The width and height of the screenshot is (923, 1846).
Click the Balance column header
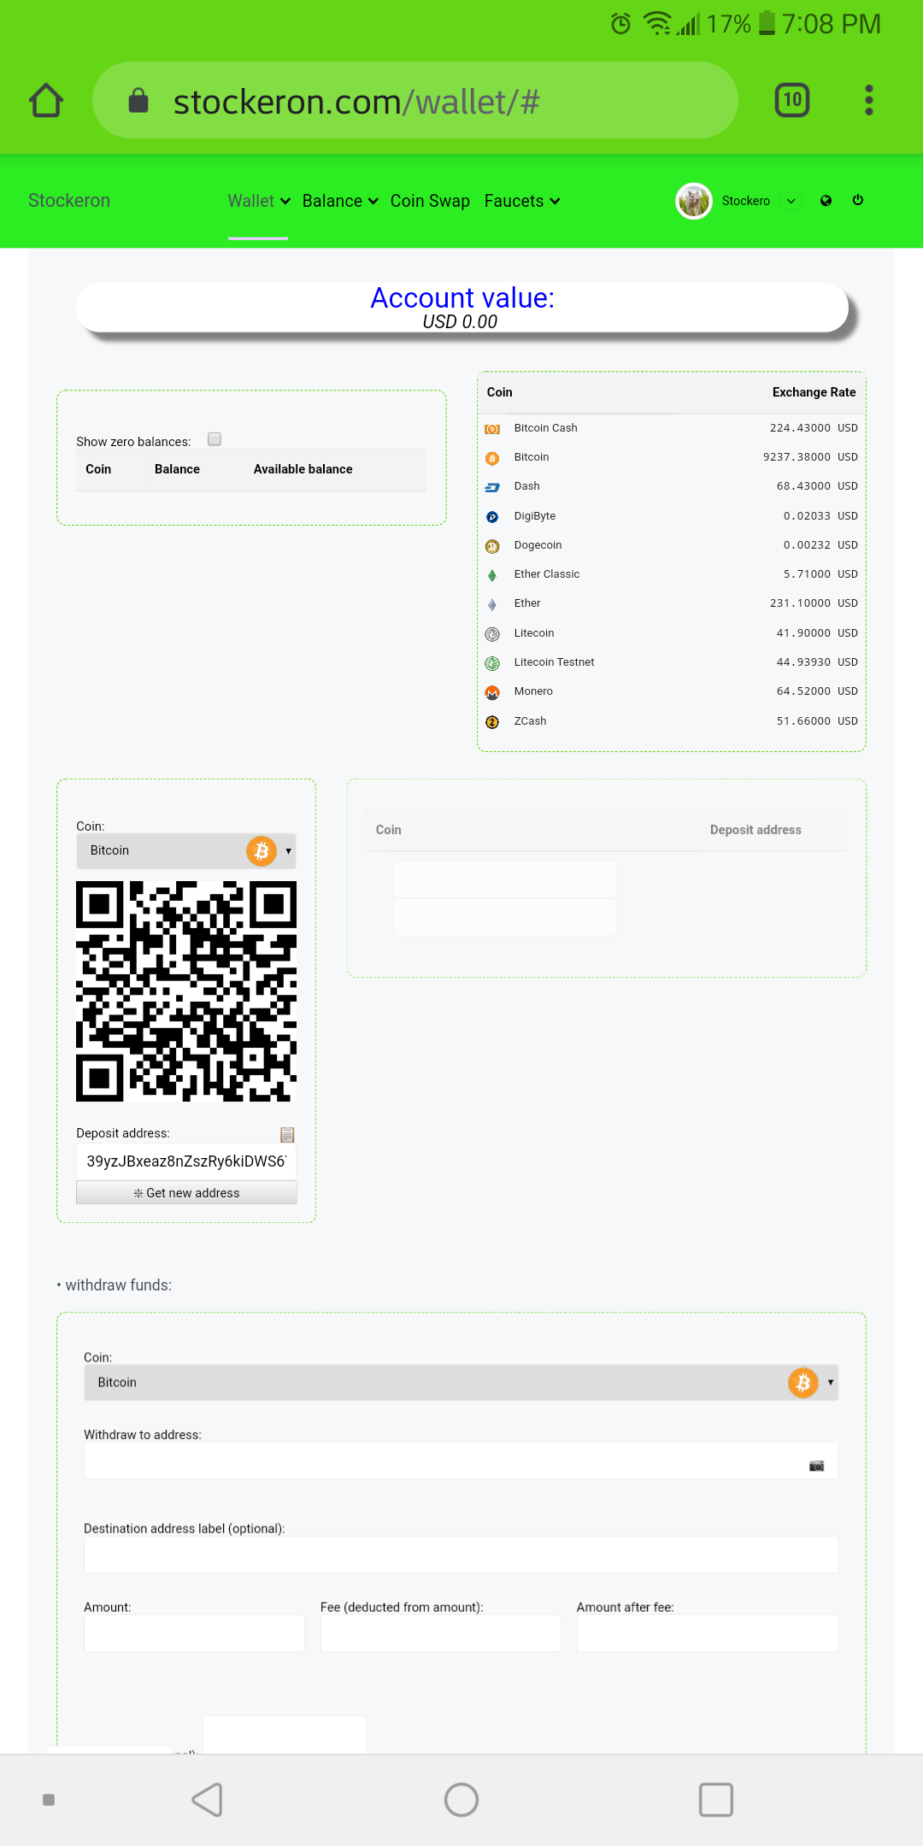point(177,469)
